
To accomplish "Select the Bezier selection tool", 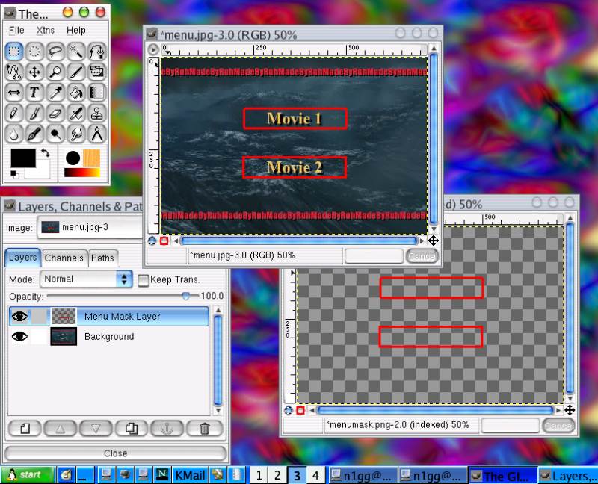I will (97, 51).
